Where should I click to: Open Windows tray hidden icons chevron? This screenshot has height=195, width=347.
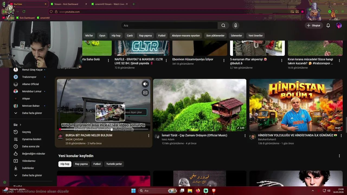[313, 191]
